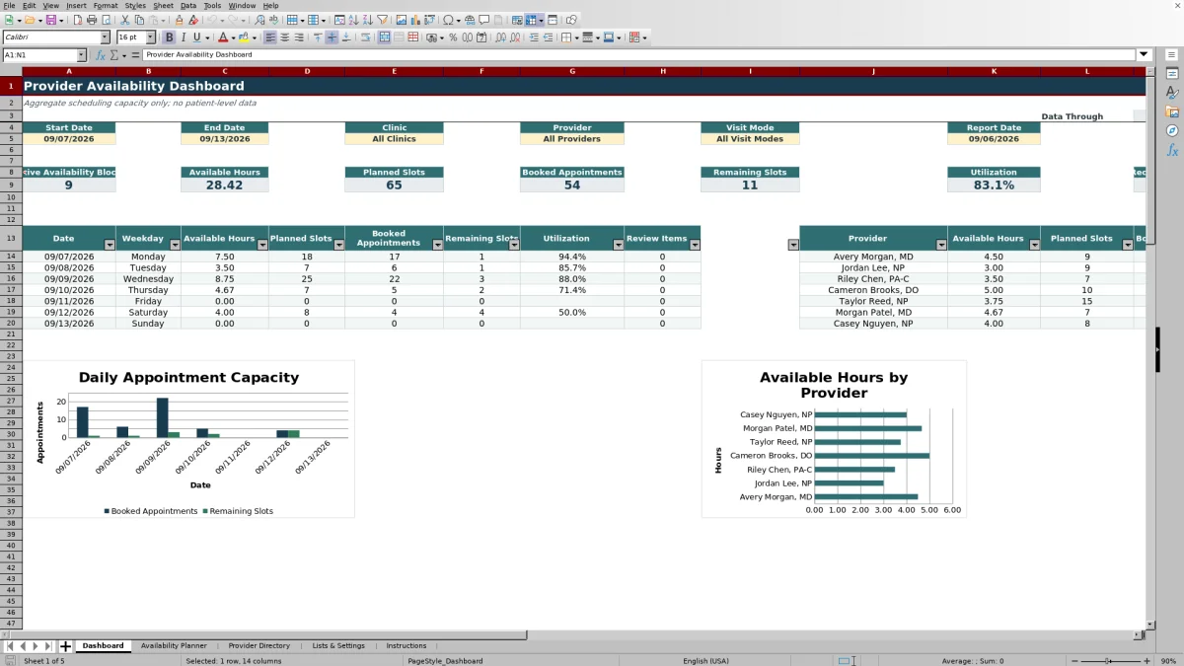This screenshot has width=1184, height=666.
Task: Toggle Center Vertically alignment
Action: (332, 37)
